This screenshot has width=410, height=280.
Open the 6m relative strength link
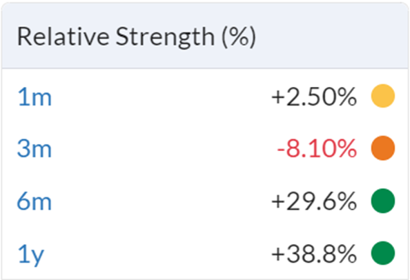tap(35, 201)
